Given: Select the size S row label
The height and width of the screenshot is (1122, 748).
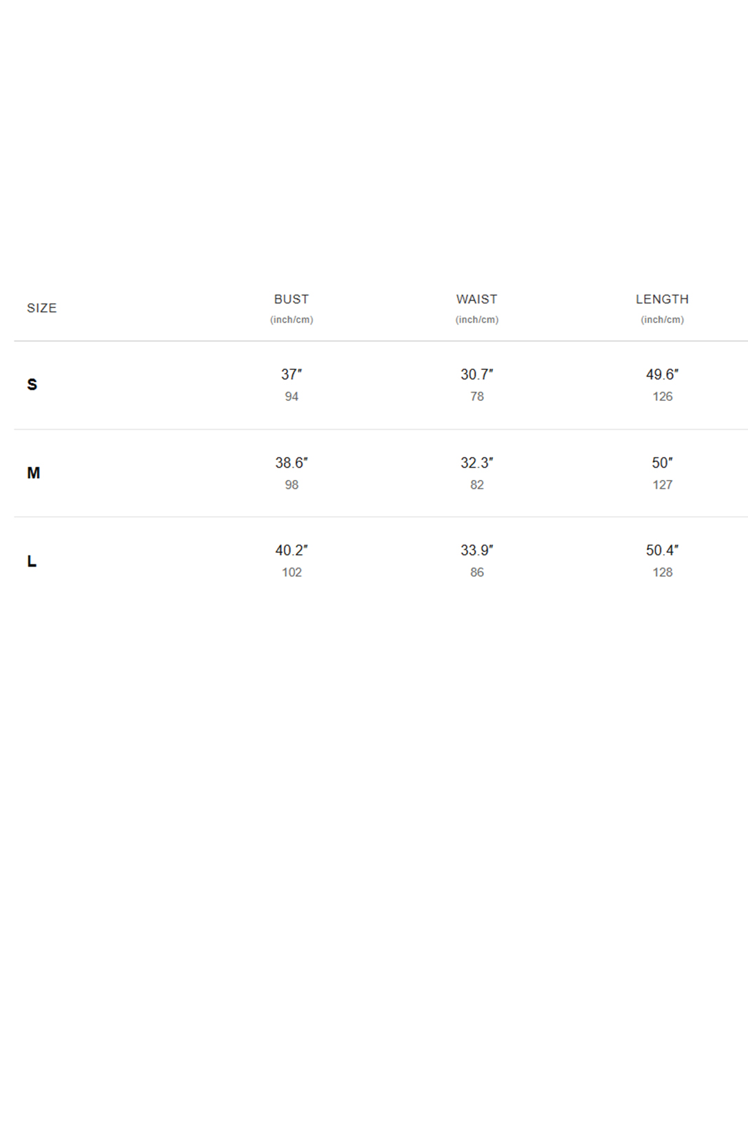Looking at the screenshot, I should (32, 384).
